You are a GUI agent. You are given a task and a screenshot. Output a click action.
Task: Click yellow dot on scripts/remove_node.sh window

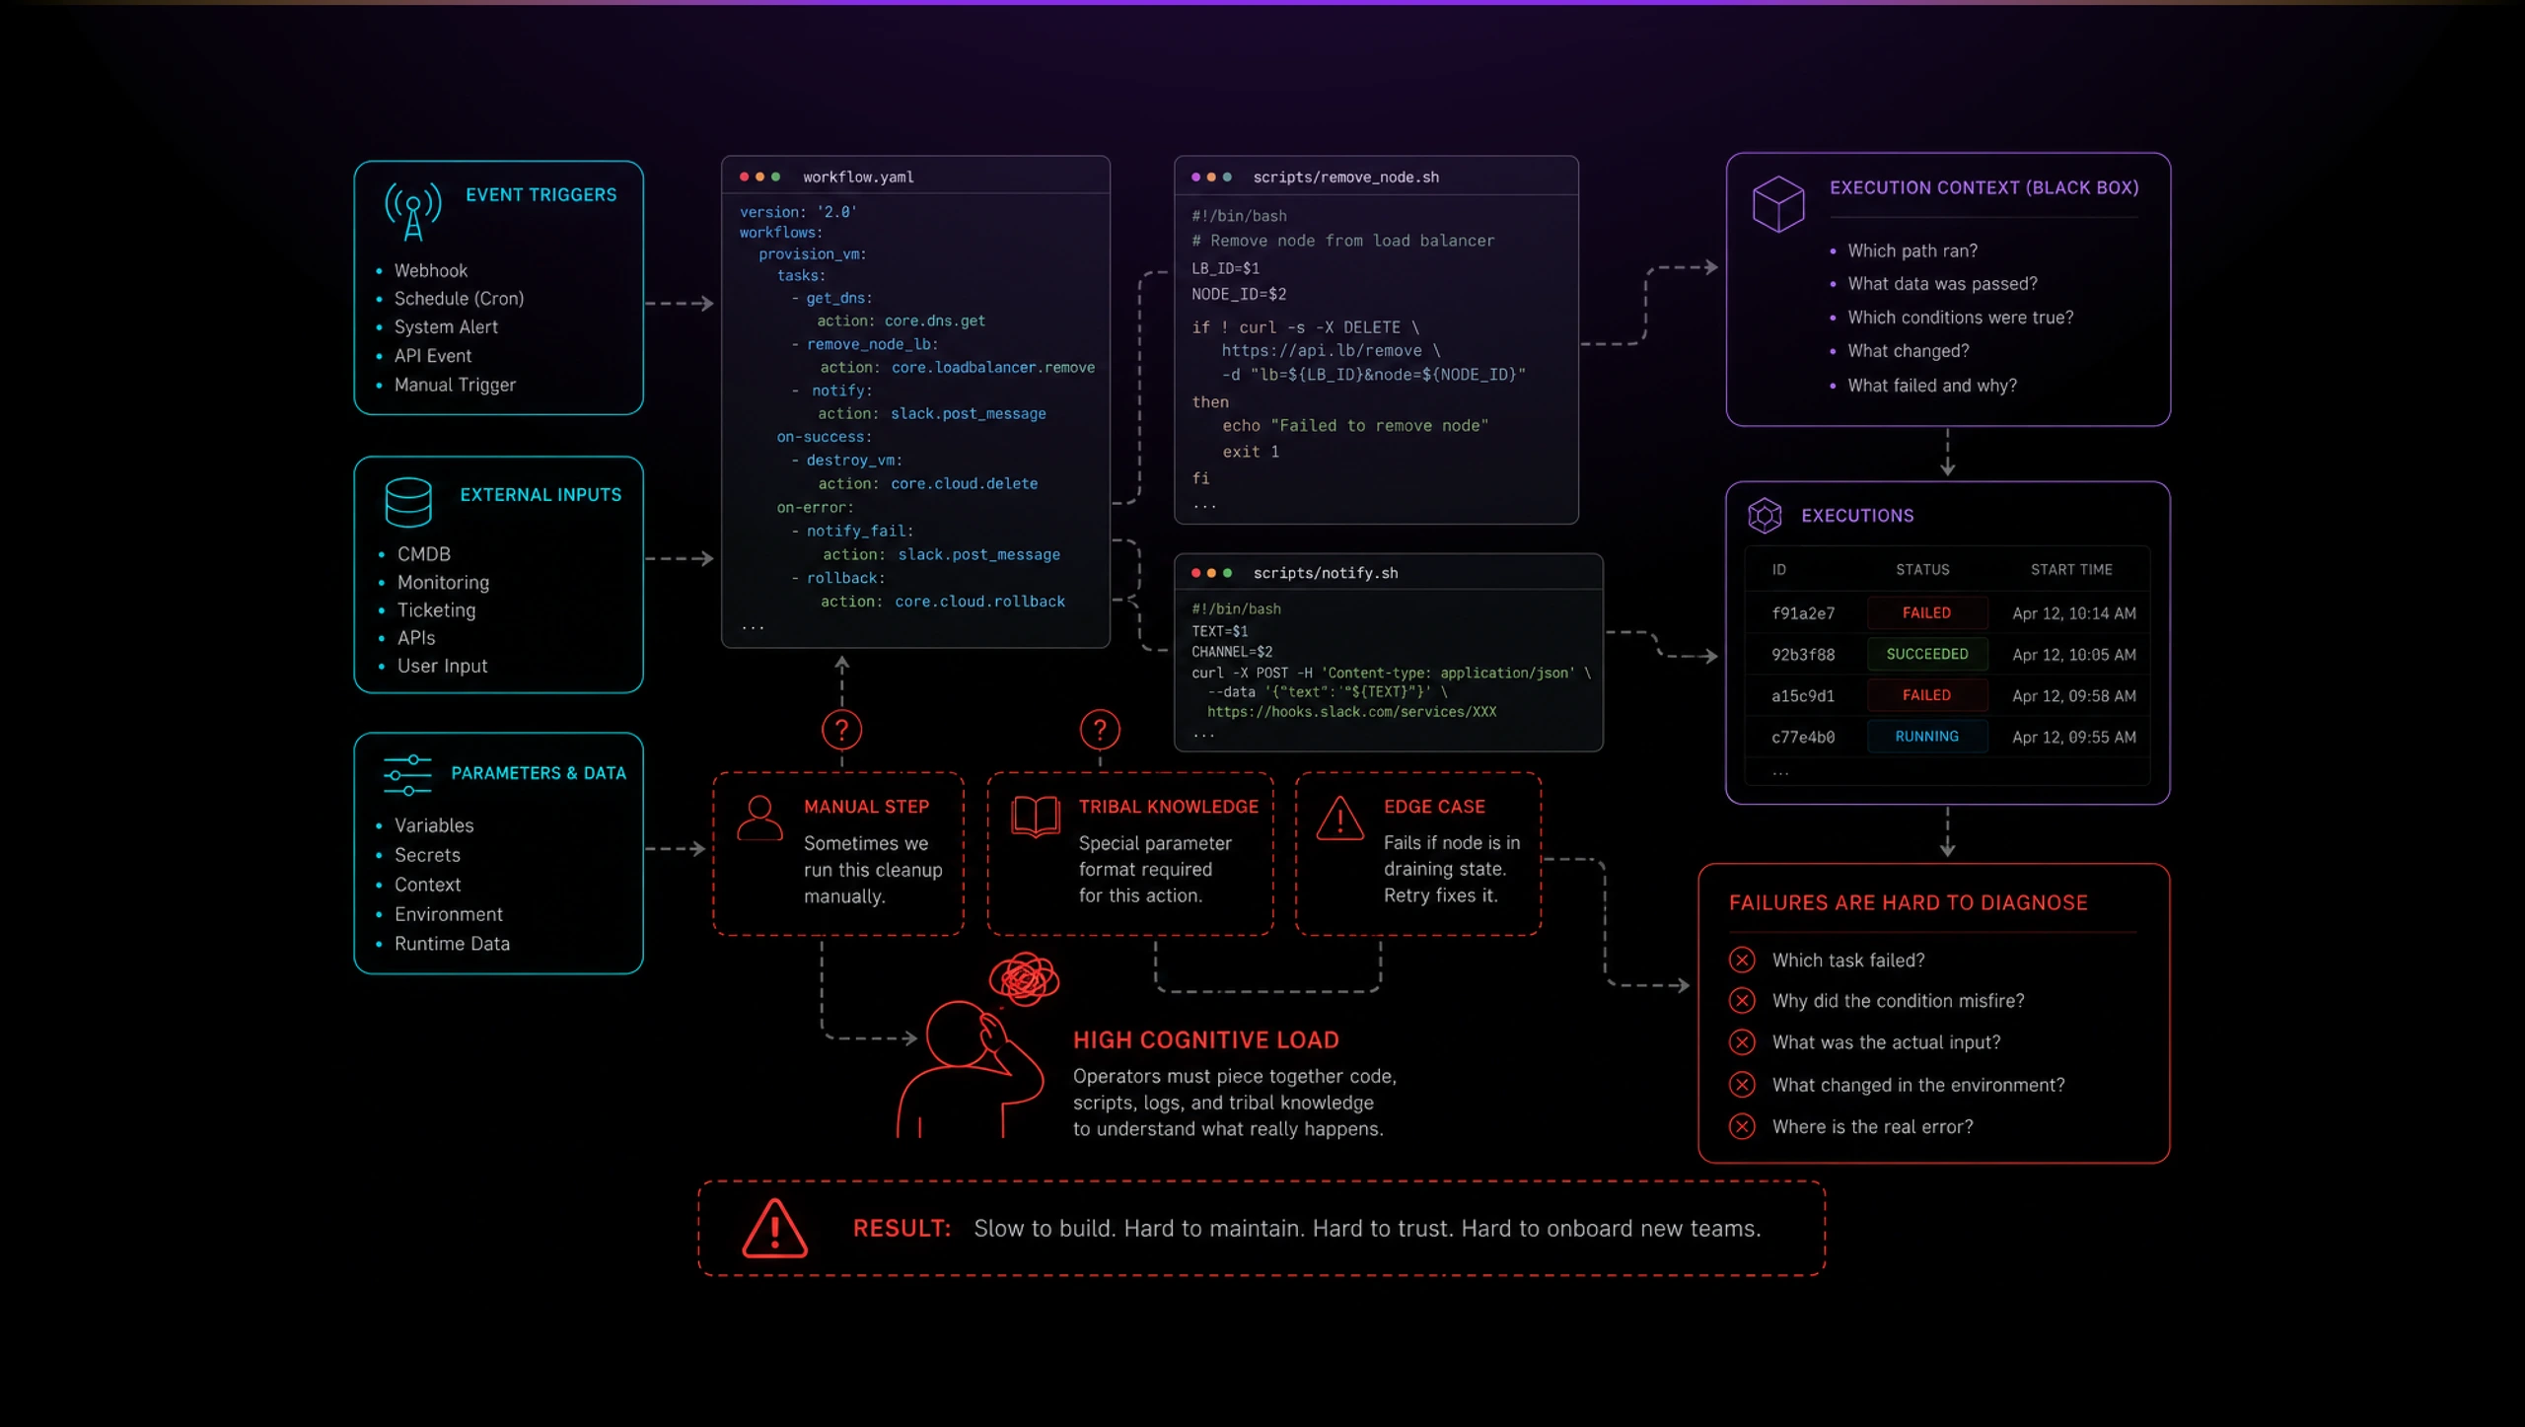[x=1211, y=178]
